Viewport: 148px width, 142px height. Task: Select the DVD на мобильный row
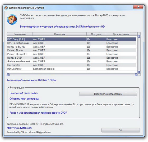point(71,43)
